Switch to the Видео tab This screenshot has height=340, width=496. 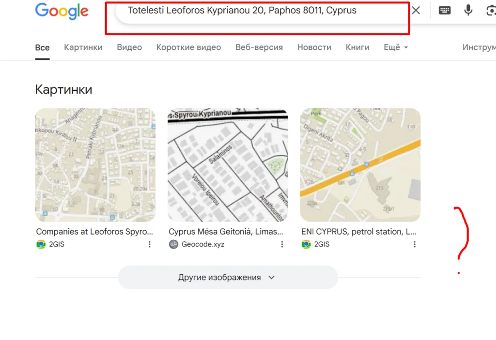pyautogui.click(x=129, y=47)
